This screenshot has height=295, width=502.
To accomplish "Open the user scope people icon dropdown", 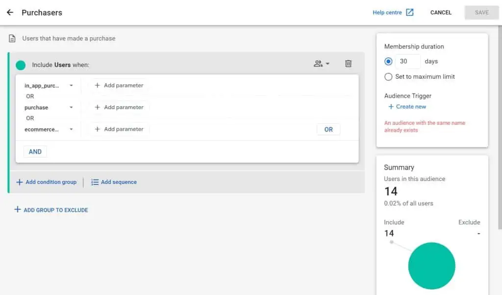I will 321,64.
